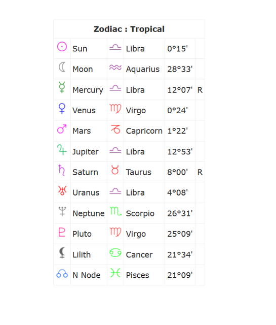The image size is (276, 325).
Task: Click the blue Venus symbol icon
Action: [x=62, y=108]
